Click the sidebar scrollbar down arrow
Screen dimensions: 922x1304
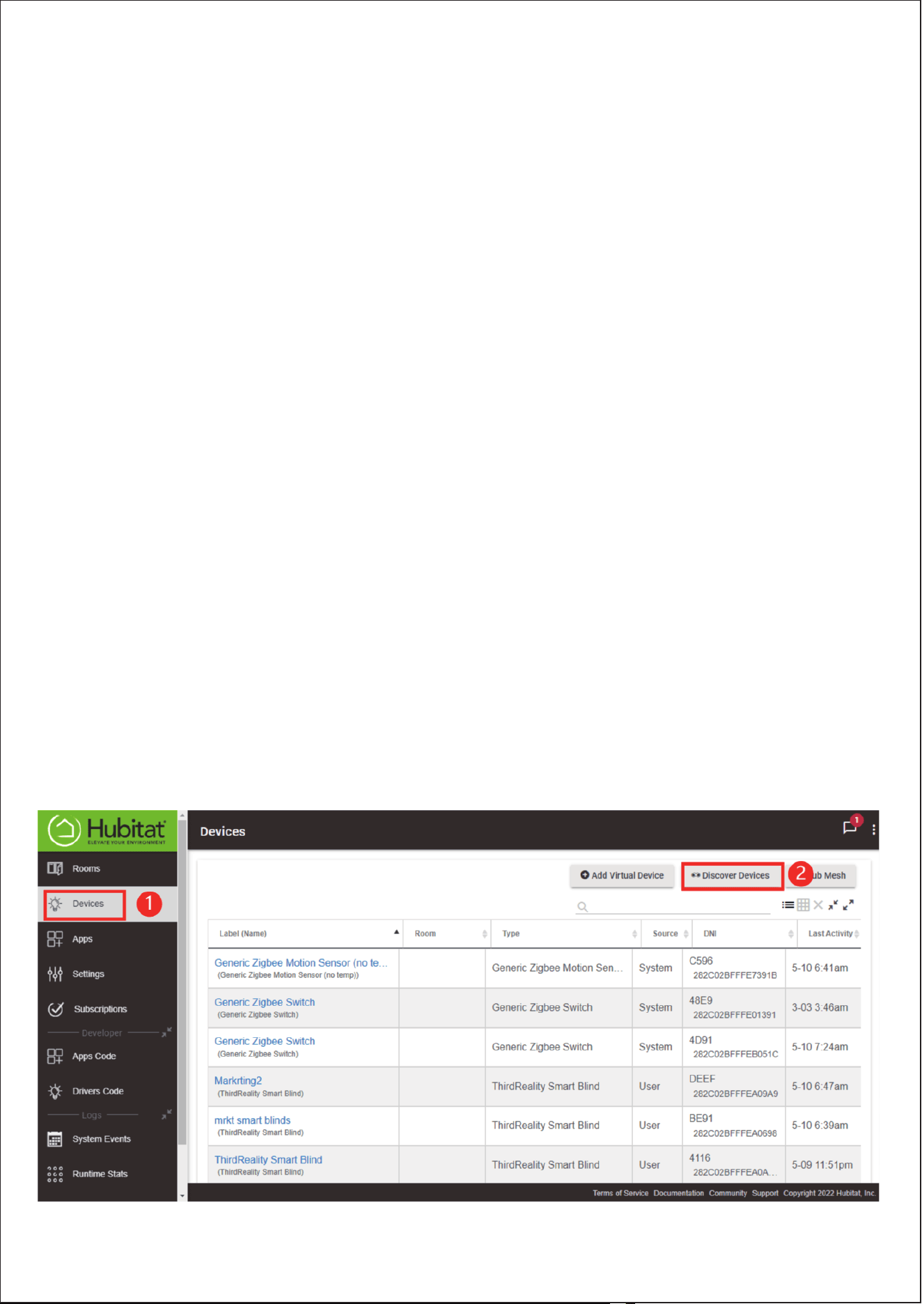click(182, 1196)
